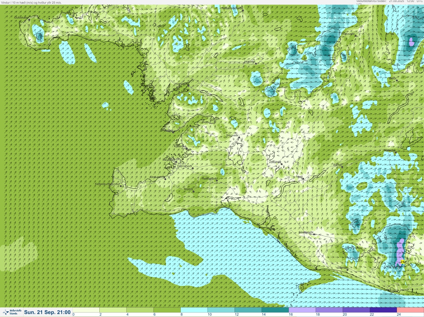The width and height of the screenshot is (424, 317).
Task: Click the legend value label '16'
Action: click(291, 315)
